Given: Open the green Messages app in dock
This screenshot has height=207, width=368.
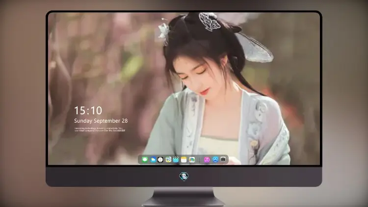Looking at the screenshot, I should (x=145, y=159).
